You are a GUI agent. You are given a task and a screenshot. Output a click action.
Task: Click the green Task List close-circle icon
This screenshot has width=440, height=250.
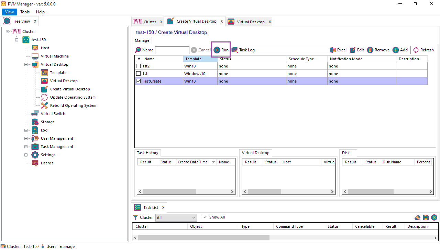pyautogui.click(x=434, y=217)
